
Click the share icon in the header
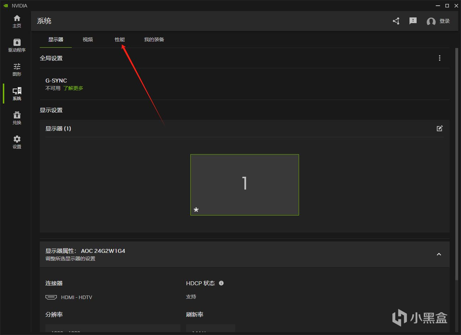(396, 21)
